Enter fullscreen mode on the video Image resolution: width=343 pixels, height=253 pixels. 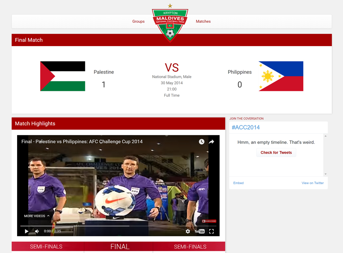click(x=211, y=231)
